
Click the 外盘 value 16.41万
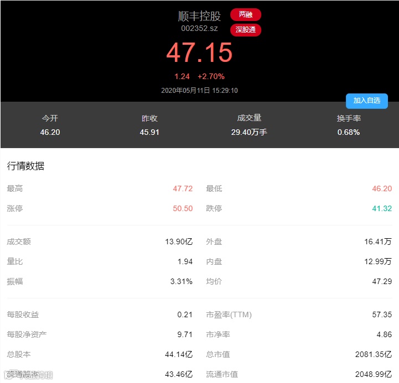[x=378, y=242]
